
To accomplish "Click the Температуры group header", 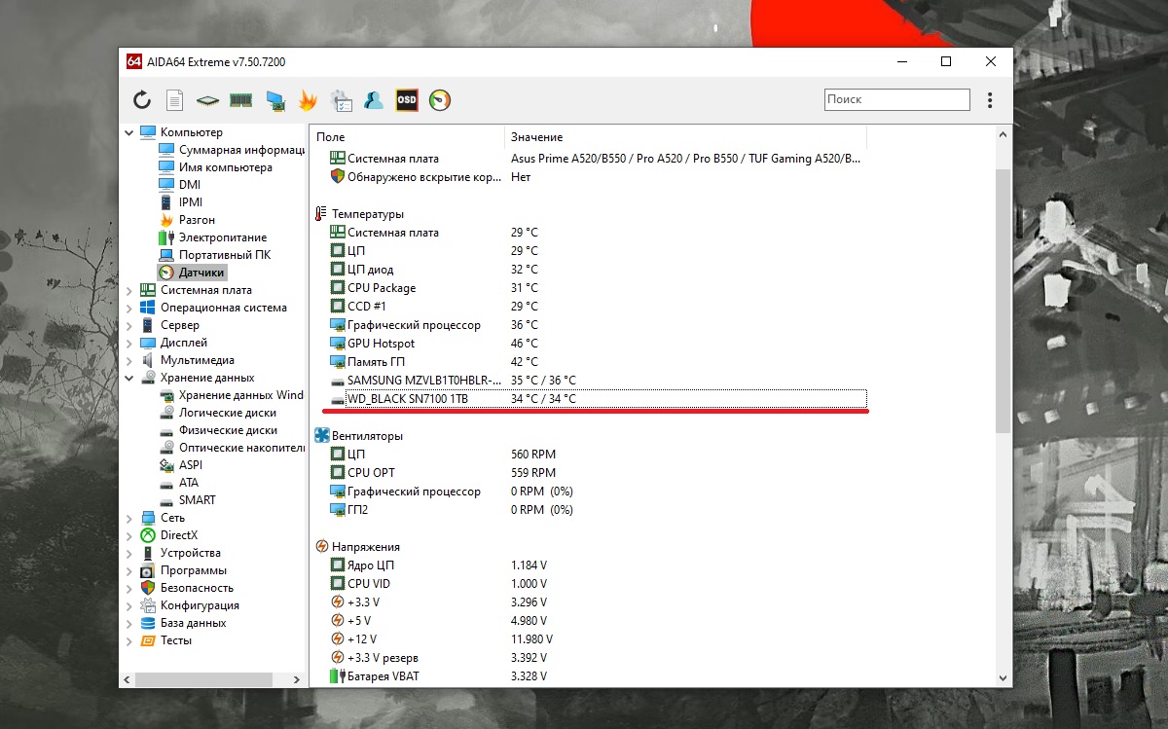I will [x=360, y=214].
